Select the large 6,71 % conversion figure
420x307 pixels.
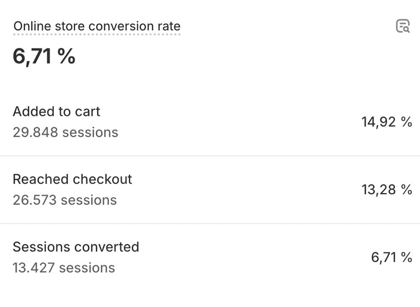[x=44, y=56]
